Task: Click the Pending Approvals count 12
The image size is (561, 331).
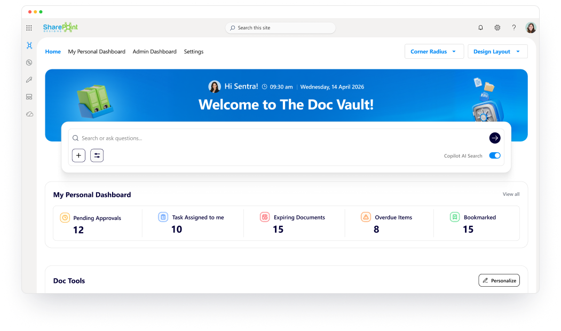Action: click(x=78, y=230)
